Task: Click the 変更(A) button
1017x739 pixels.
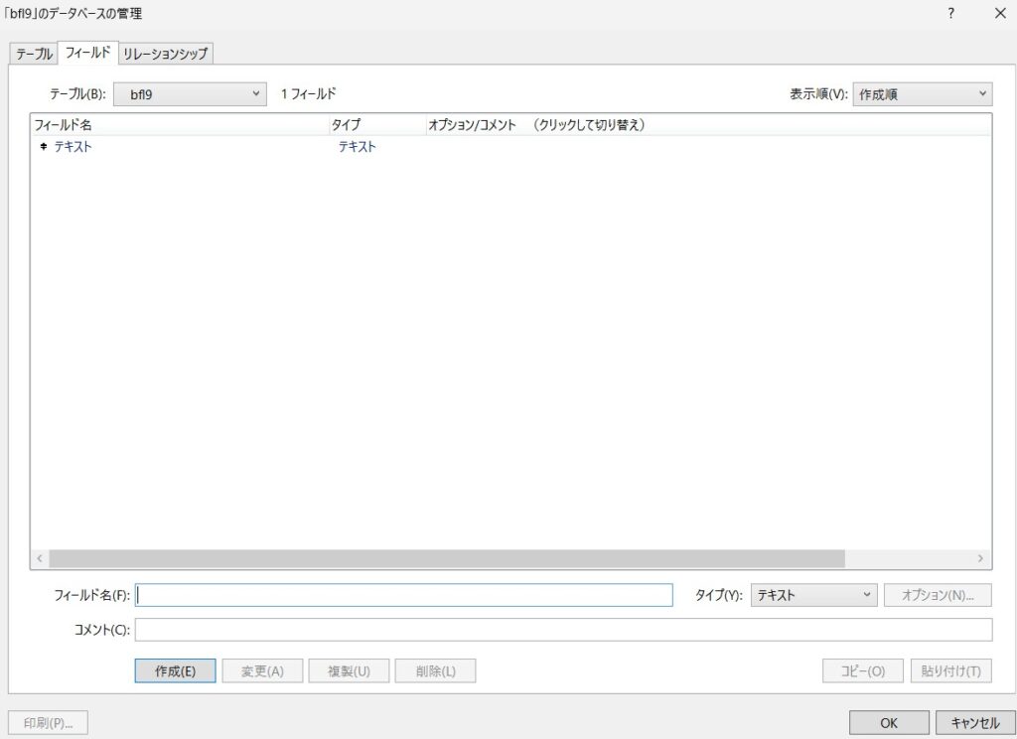Action: click(262, 670)
